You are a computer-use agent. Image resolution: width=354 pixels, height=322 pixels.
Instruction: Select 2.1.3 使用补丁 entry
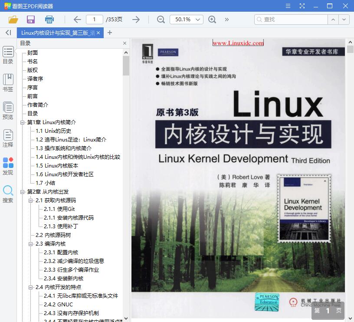tap(61, 226)
